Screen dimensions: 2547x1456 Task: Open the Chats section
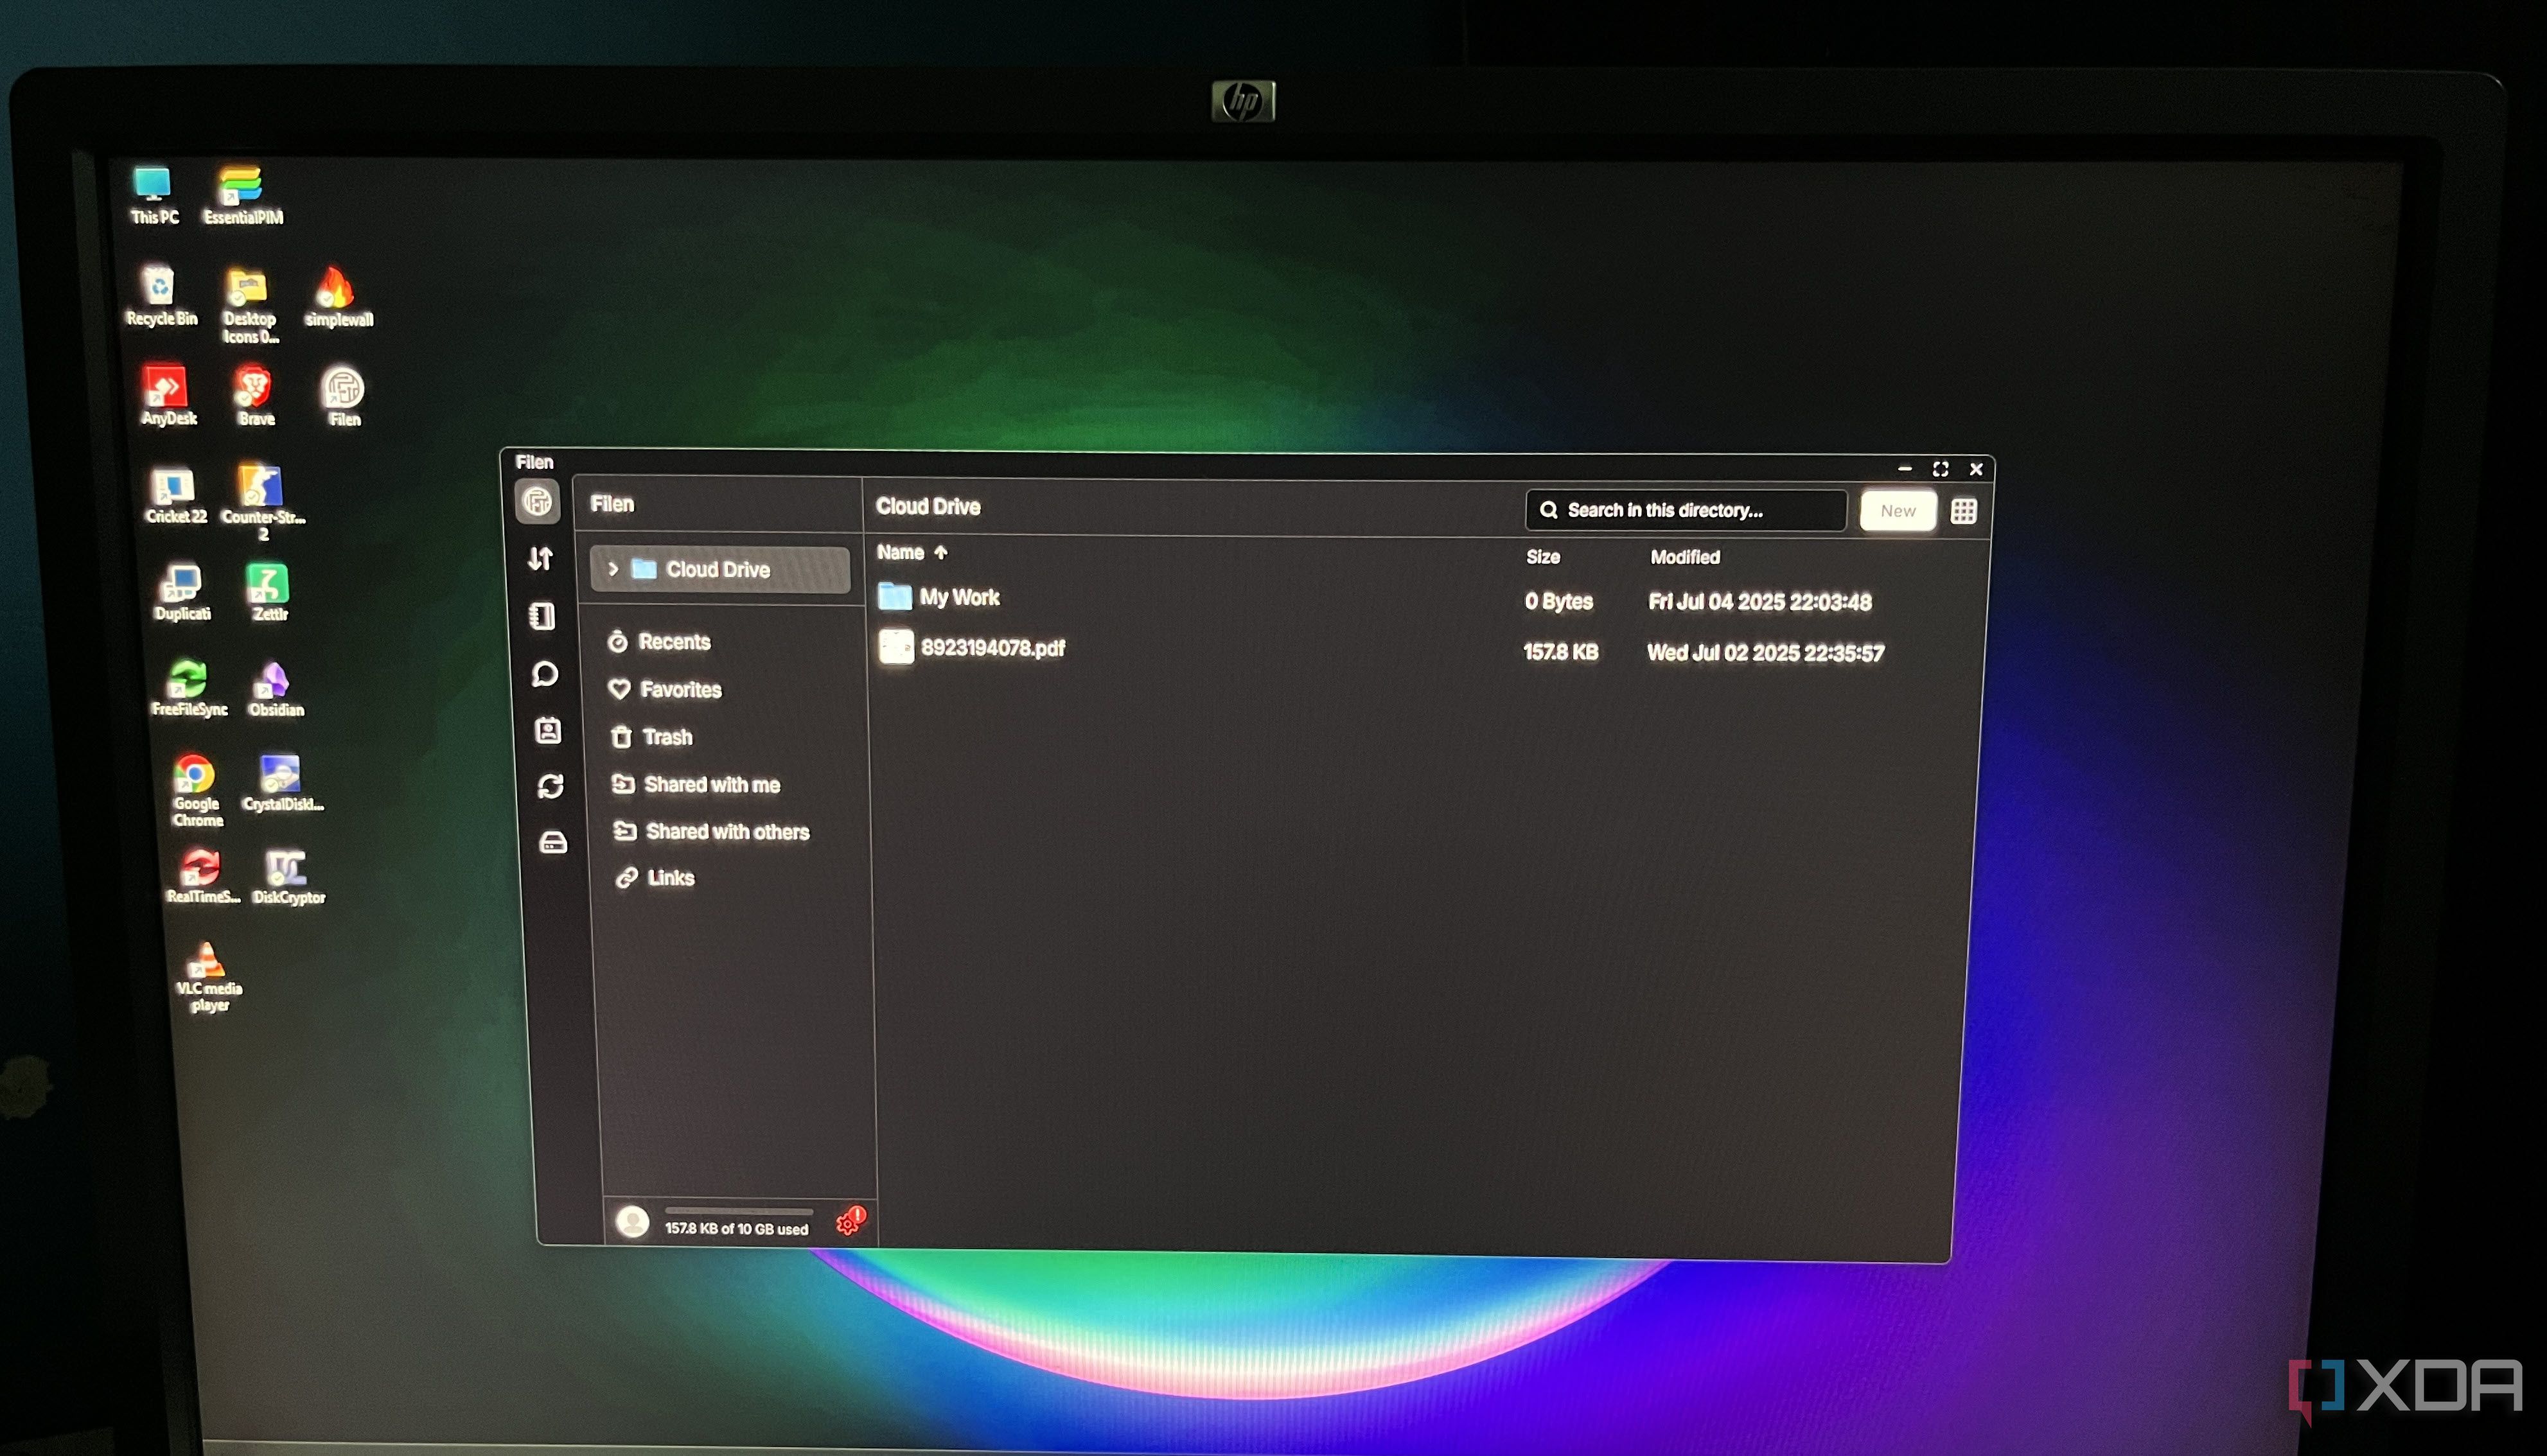(x=546, y=675)
